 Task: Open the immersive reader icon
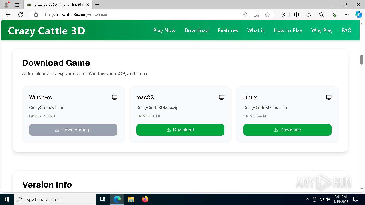(256, 15)
